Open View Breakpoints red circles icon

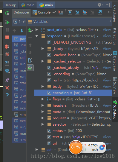pyautogui.click(x=7, y=47)
